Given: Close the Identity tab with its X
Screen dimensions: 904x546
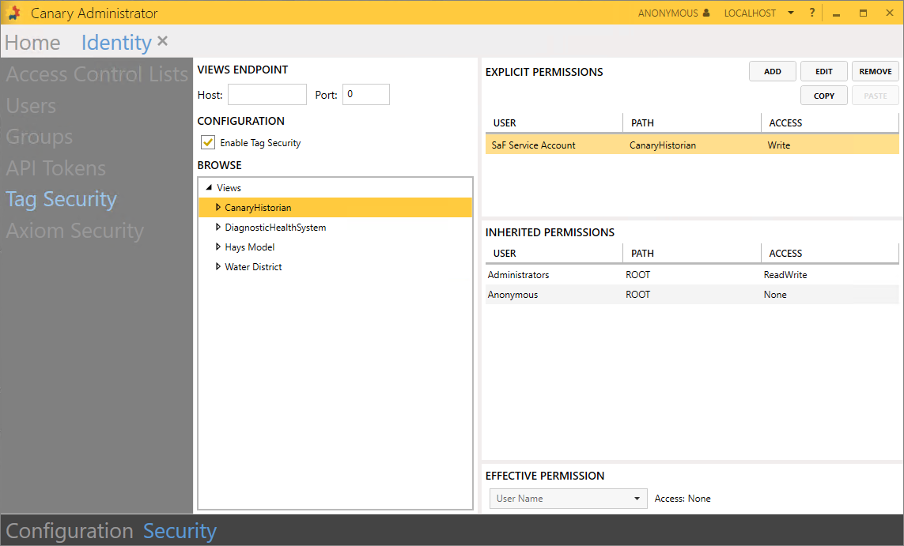Looking at the screenshot, I should click(x=163, y=41).
